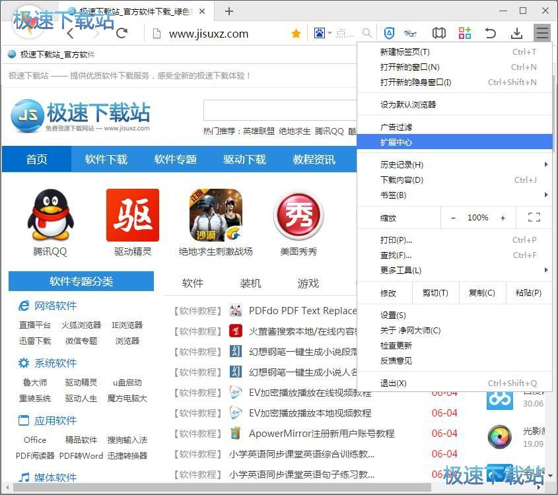Open a new tab with the plus button
Viewport: 558px width, 495px height.
pos(229,11)
